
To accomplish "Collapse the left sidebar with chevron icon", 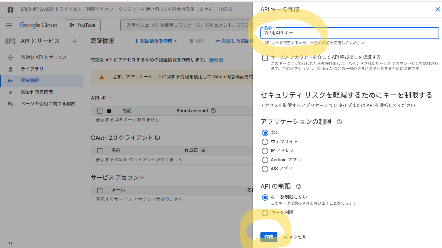I will (10, 243).
